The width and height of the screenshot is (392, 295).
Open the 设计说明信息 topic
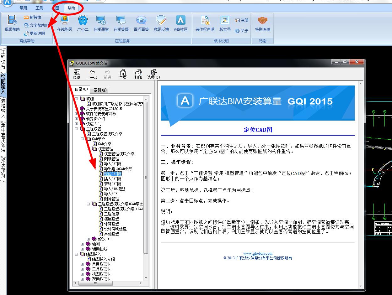pos(115,229)
